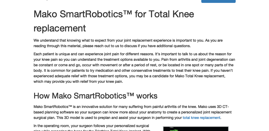
Task: Click the paragraph starting Each patient is unique
Action: pyautogui.click(x=134, y=68)
